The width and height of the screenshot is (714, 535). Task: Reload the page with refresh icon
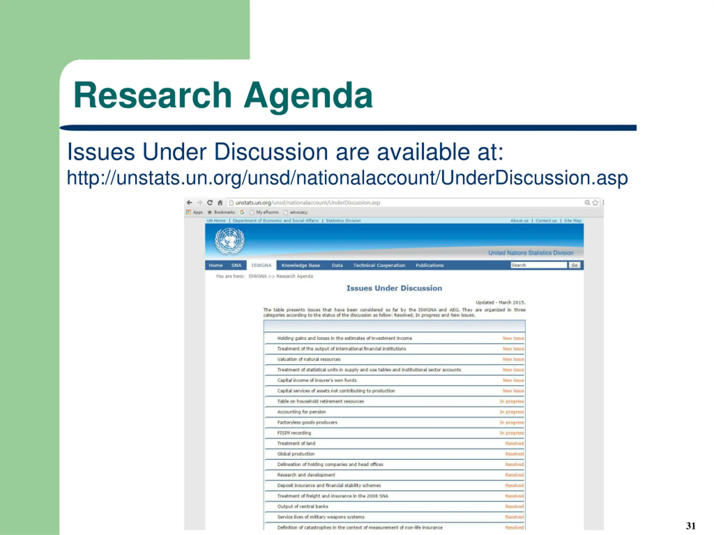[x=210, y=203]
